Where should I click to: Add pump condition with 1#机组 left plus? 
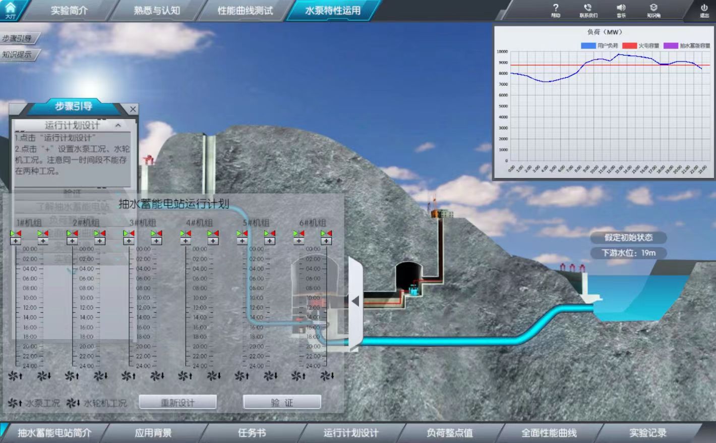(x=16, y=241)
